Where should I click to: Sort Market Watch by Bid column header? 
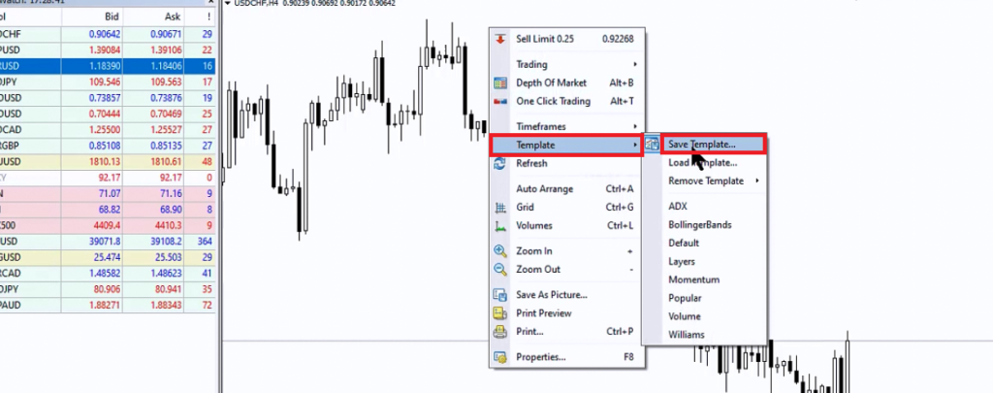92,16
